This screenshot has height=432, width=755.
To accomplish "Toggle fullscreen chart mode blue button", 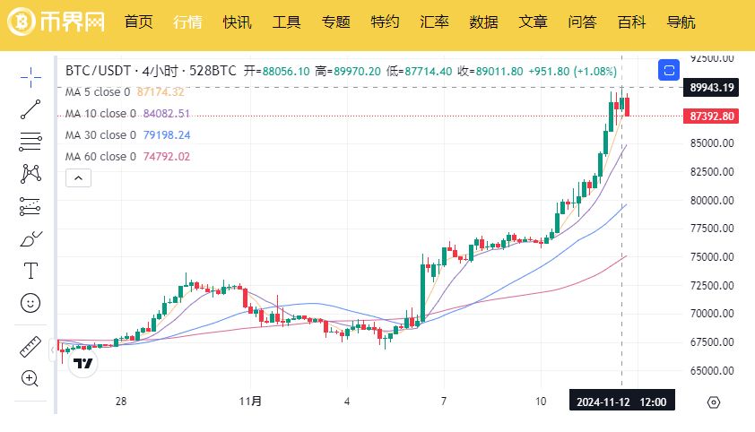I will tap(669, 70).
